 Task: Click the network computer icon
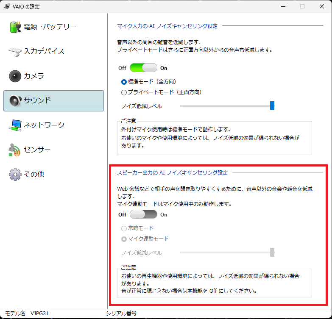(15, 125)
